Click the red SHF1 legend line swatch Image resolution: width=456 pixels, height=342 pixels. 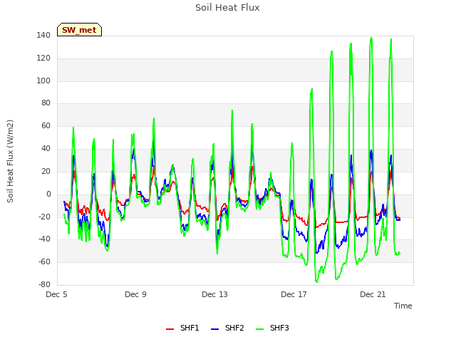(x=170, y=329)
